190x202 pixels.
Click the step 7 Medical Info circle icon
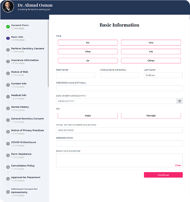[8, 97]
